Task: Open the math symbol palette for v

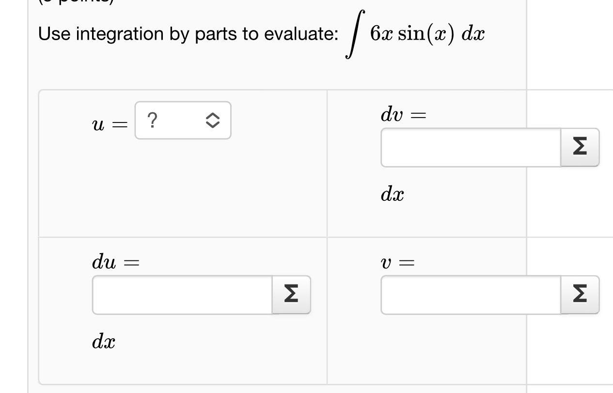Action: coord(580,295)
